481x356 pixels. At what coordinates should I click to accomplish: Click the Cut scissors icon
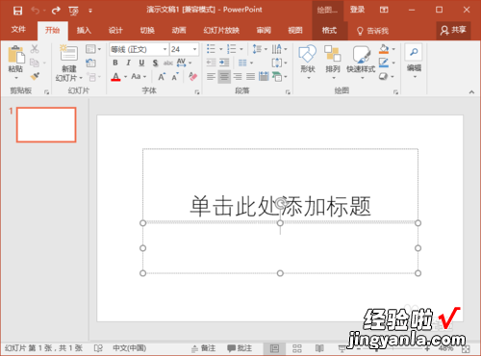coord(35,49)
